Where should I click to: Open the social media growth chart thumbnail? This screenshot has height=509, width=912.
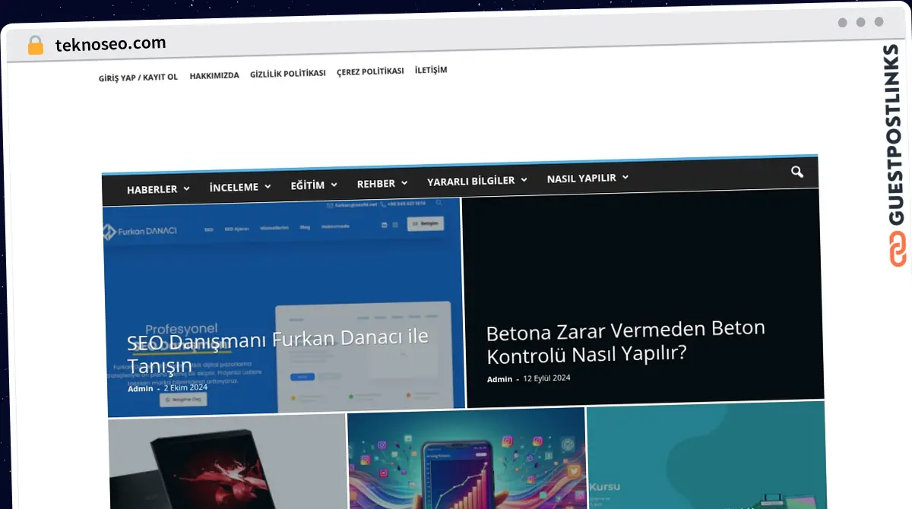(467, 458)
